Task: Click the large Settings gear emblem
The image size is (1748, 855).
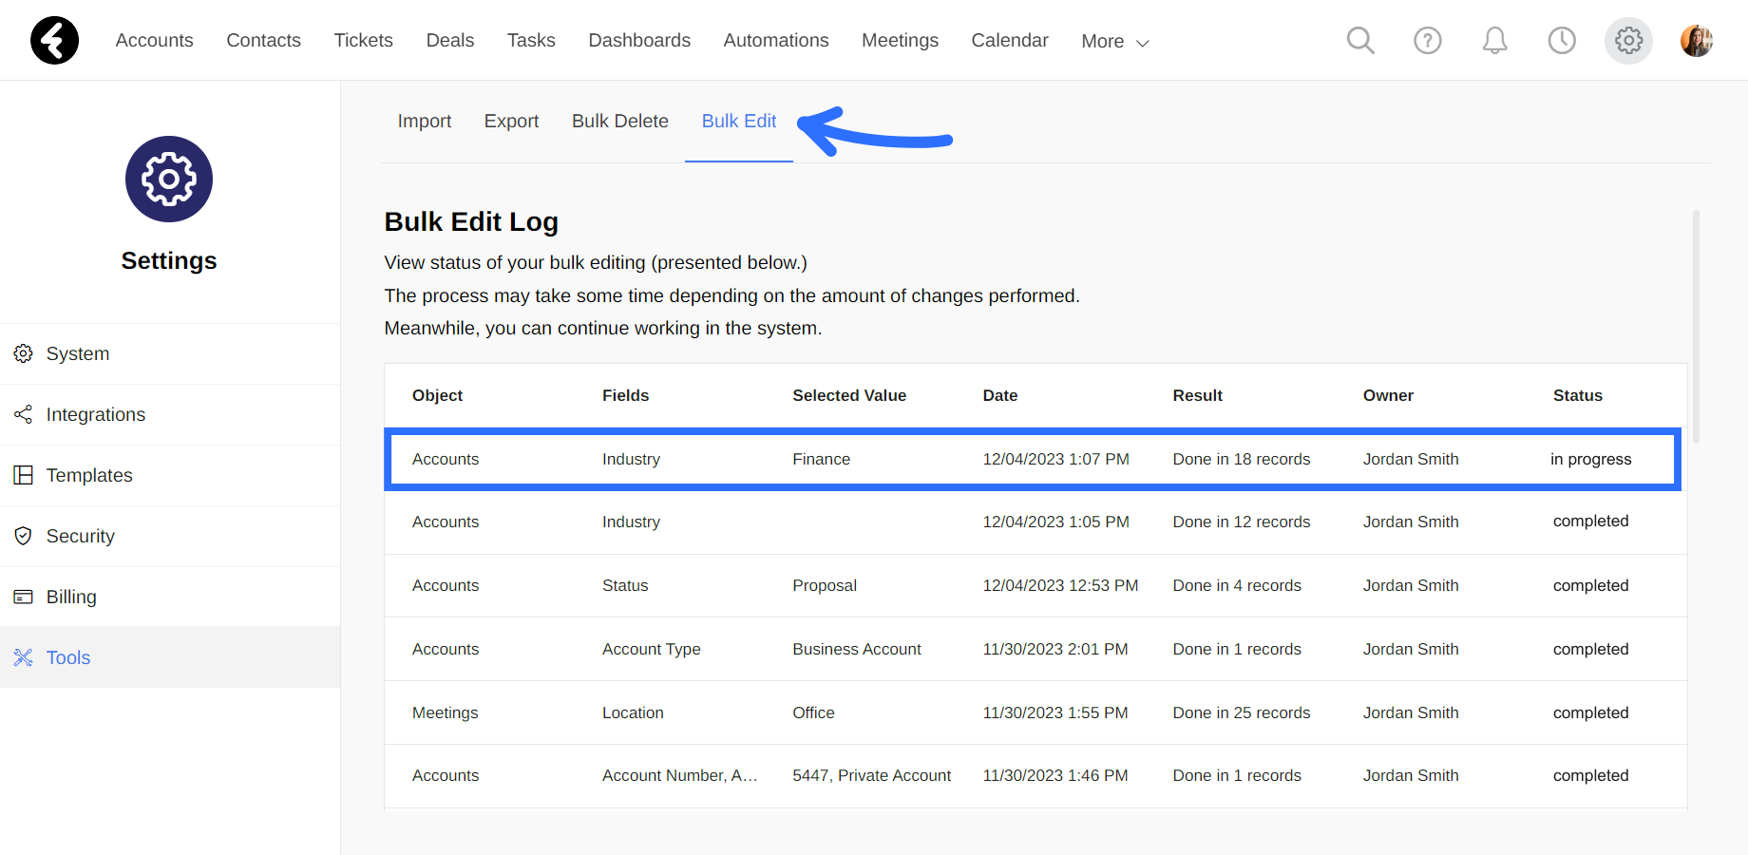Action: tap(169, 179)
